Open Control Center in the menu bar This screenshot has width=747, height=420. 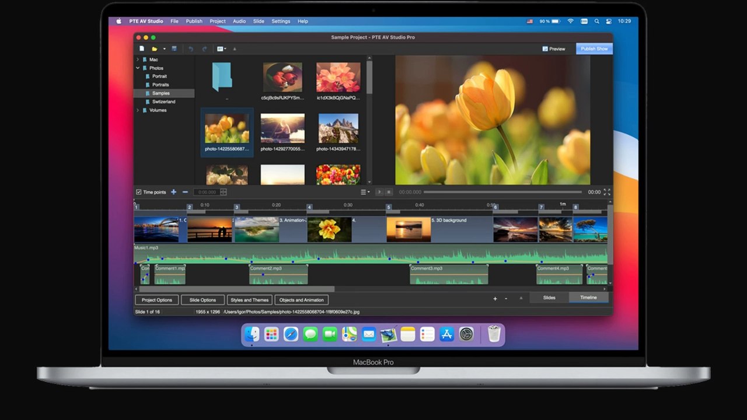tap(610, 21)
